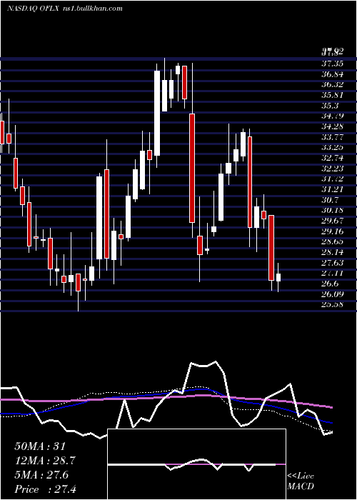Click the 28.65 price axis label
The image size is (357, 500).
332,241
